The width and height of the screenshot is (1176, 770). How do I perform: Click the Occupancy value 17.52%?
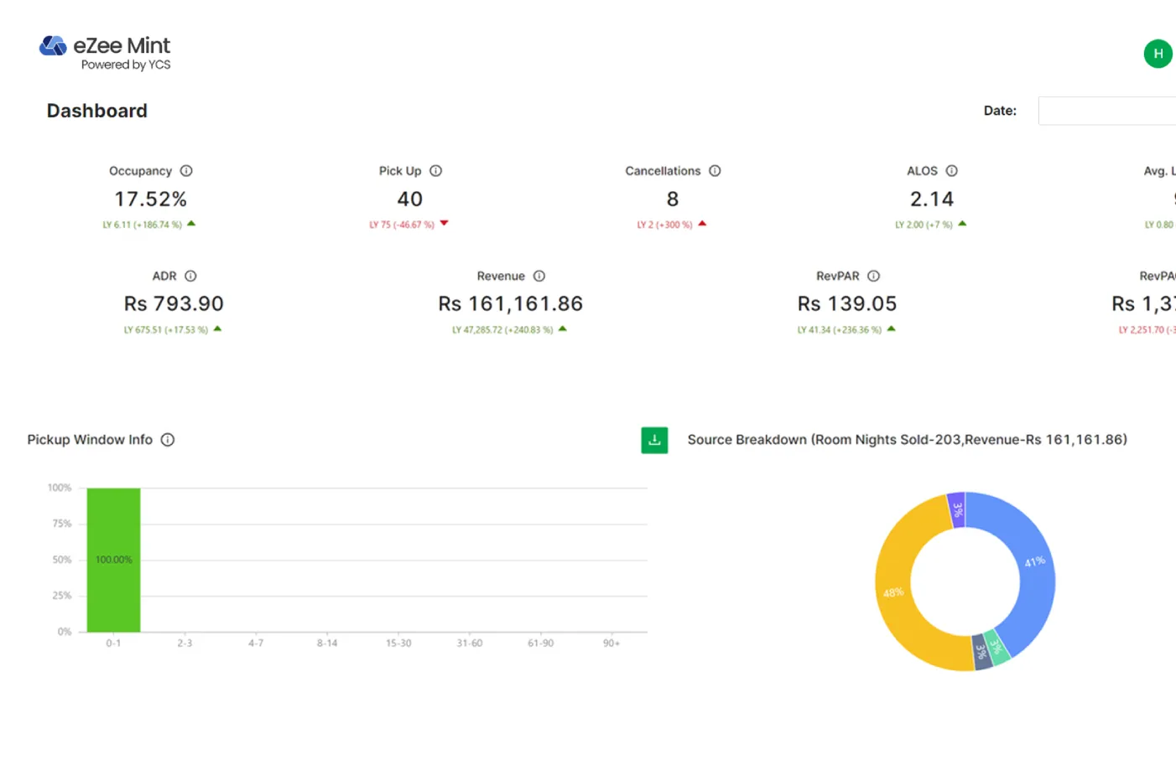(x=150, y=199)
